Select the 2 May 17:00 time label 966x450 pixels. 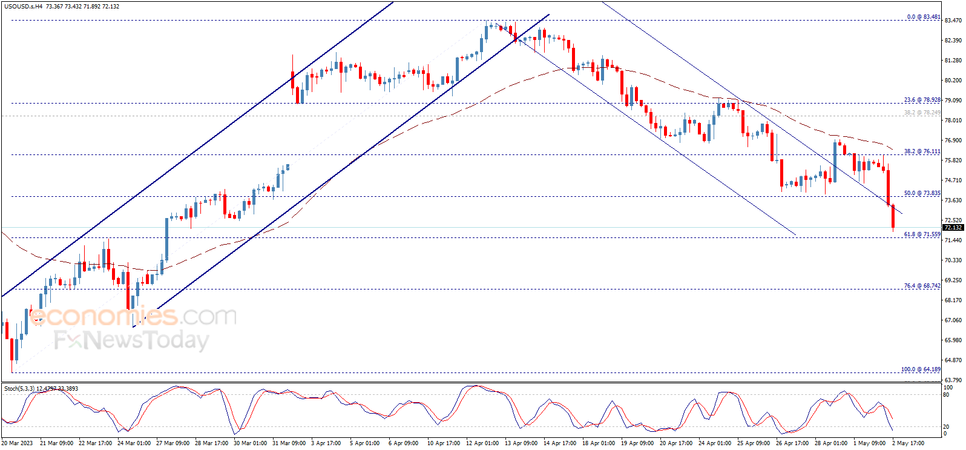[x=908, y=443]
